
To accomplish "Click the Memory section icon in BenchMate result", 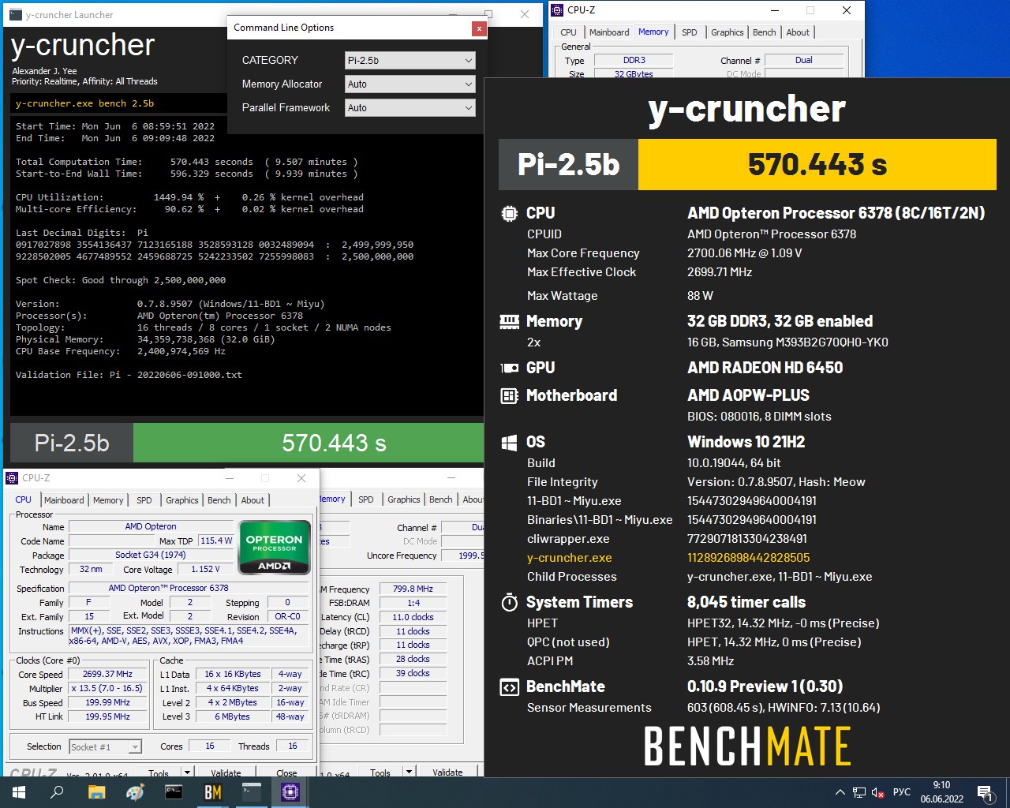I will pos(510,321).
